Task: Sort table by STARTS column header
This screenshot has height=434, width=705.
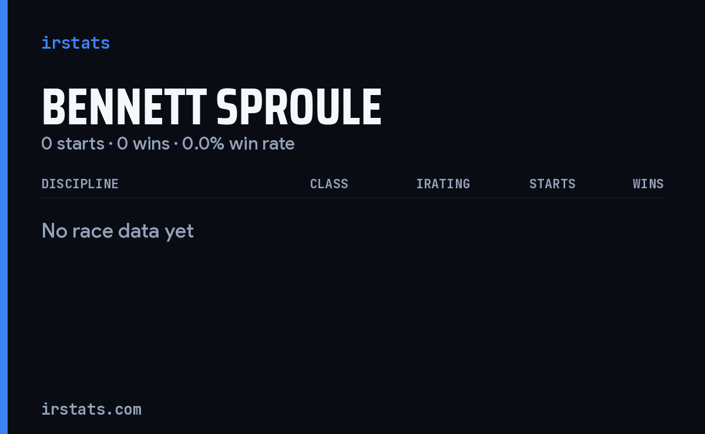Action: point(552,184)
